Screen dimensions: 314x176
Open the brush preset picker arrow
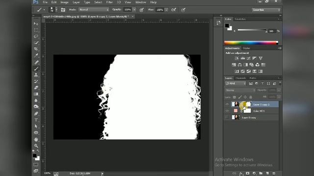click(x=56, y=10)
